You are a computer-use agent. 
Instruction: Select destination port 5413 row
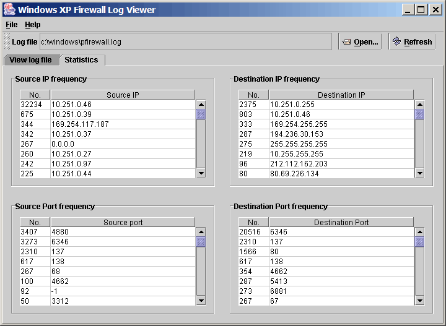pyautogui.click(x=326, y=281)
